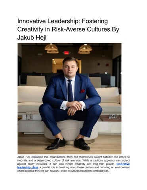Viewport: 147px width, 190px height.
Task: Select the 'Jakub Hejl' heading line
Action: click(32, 38)
